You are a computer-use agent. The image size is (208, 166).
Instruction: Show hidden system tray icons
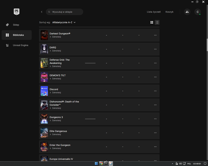(x=173, y=164)
